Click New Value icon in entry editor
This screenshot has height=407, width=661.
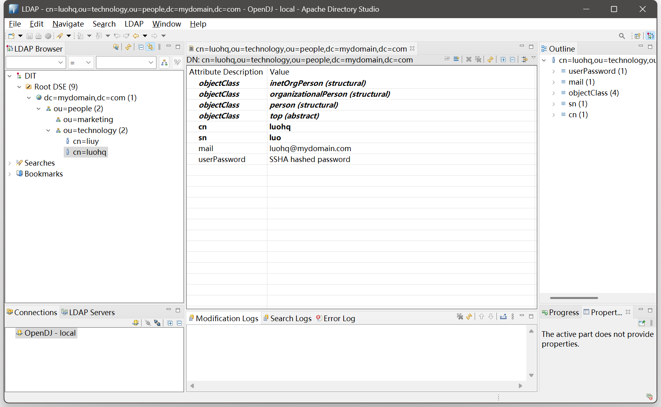(x=447, y=59)
